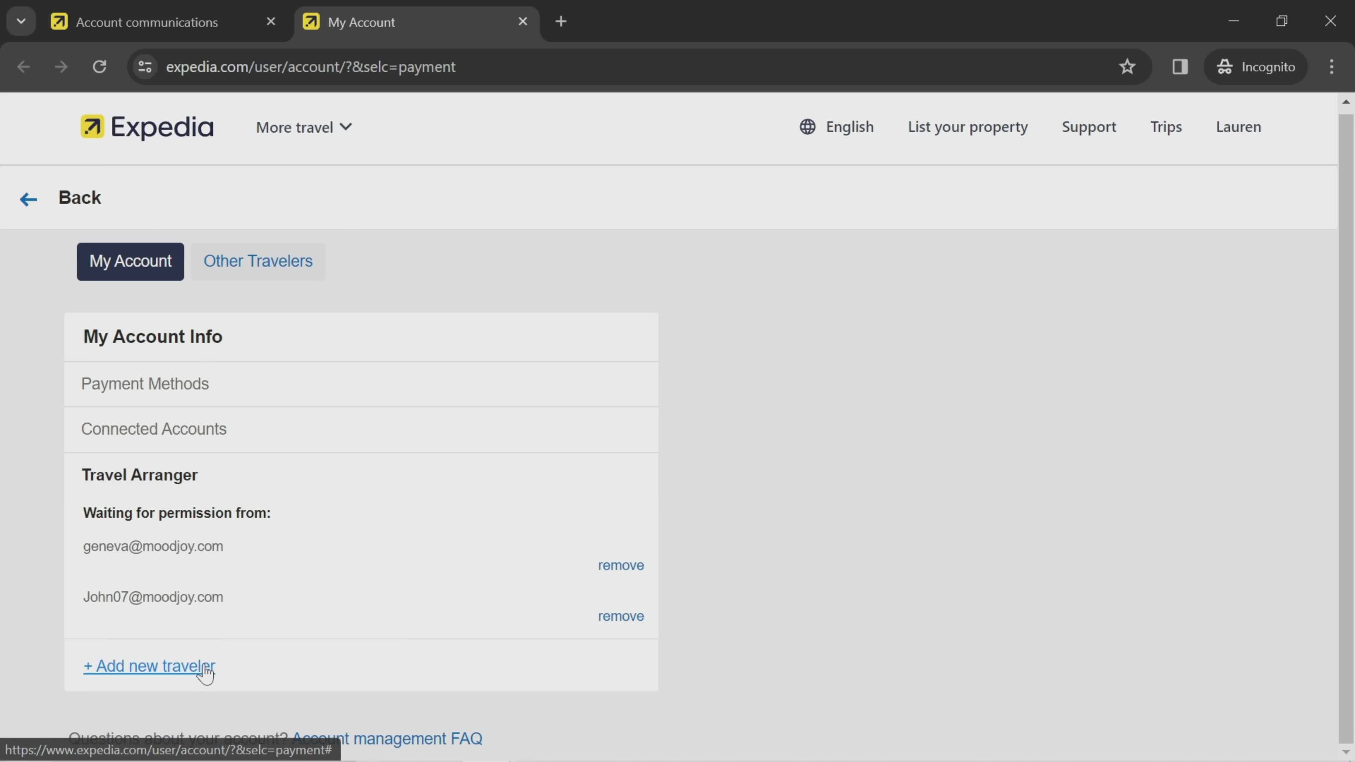Click remove for John07@moodjoy.com

tap(621, 615)
